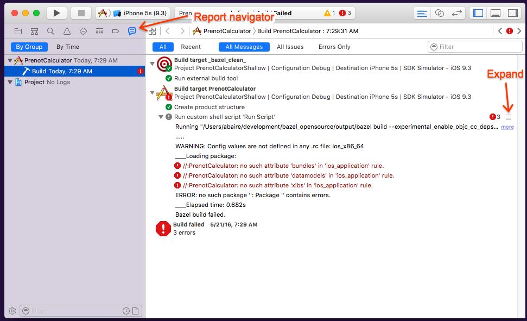This screenshot has height=321, width=527.
Task: Open the Report navigator speech-bubble icon
Action: click(132, 32)
